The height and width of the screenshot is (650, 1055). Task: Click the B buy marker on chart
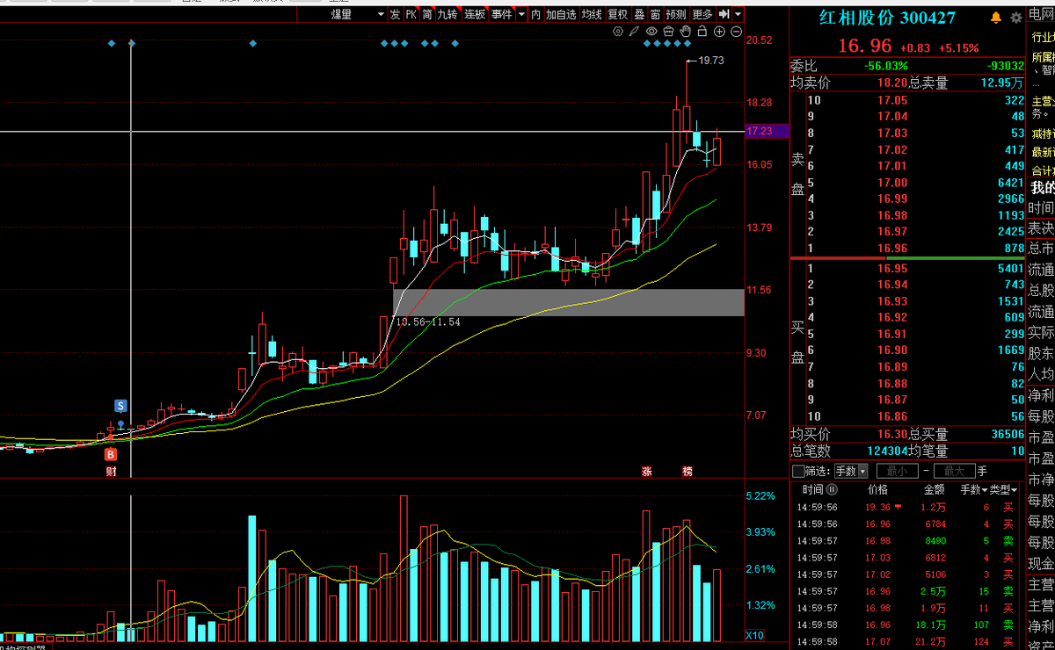point(111,454)
